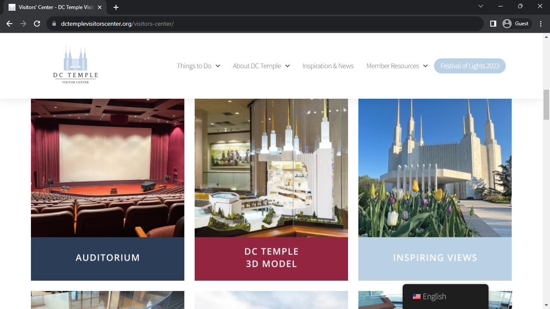Toggle the browser side panel icon
The image size is (550, 309).
tap(493, 24)
